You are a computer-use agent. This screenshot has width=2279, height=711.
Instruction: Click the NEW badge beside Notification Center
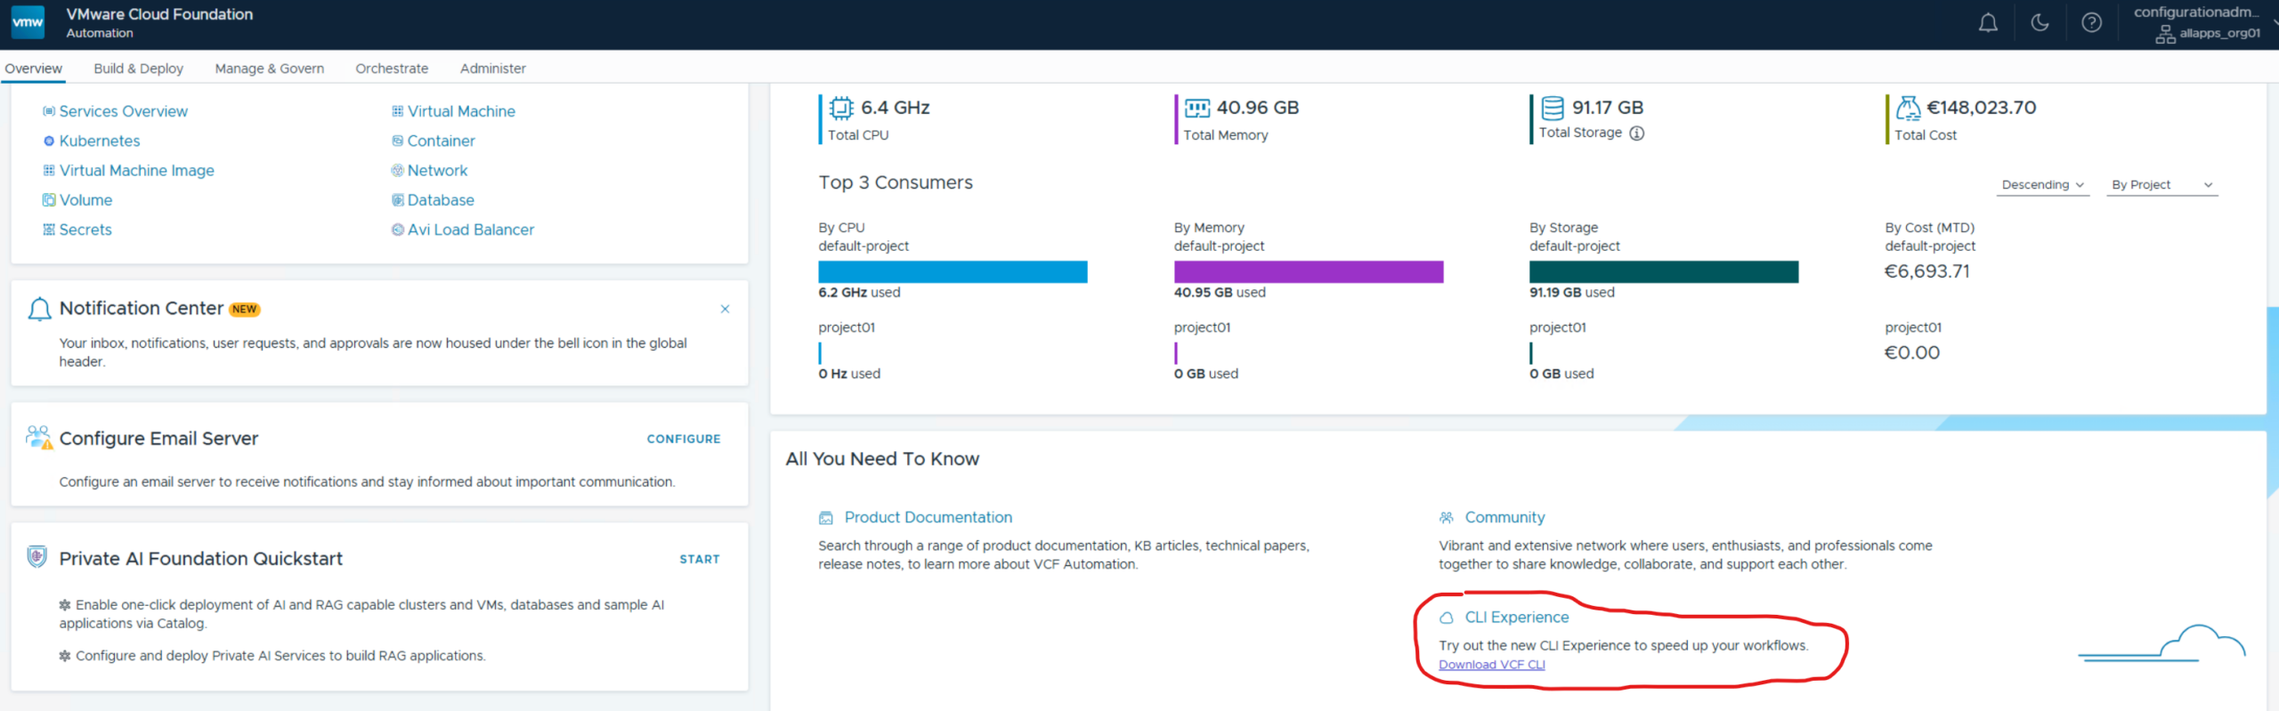(244, 310)
